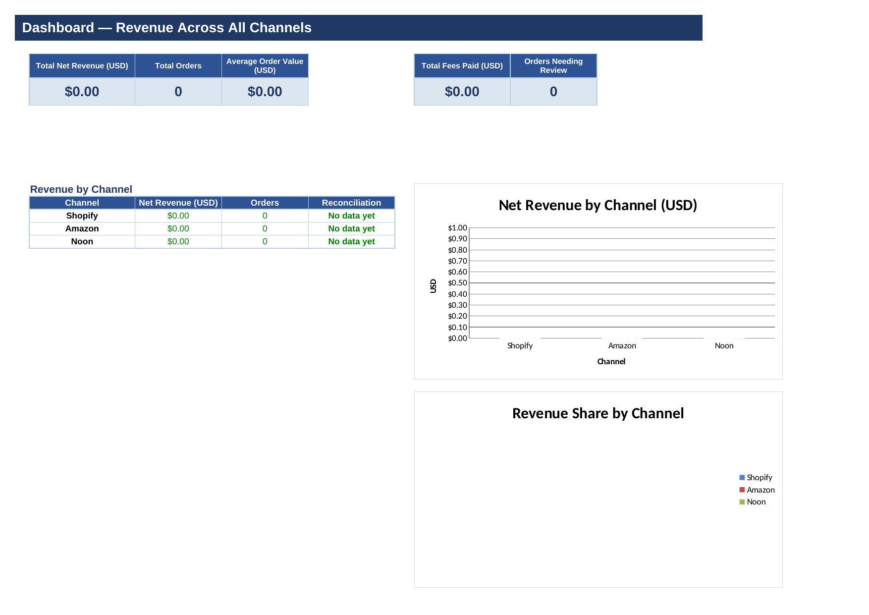Image resolution: width=869 pixels, height=615 pixels.
Task: Select the Revenue Share by Channel chart title
Action: click(x=598, y=413)
